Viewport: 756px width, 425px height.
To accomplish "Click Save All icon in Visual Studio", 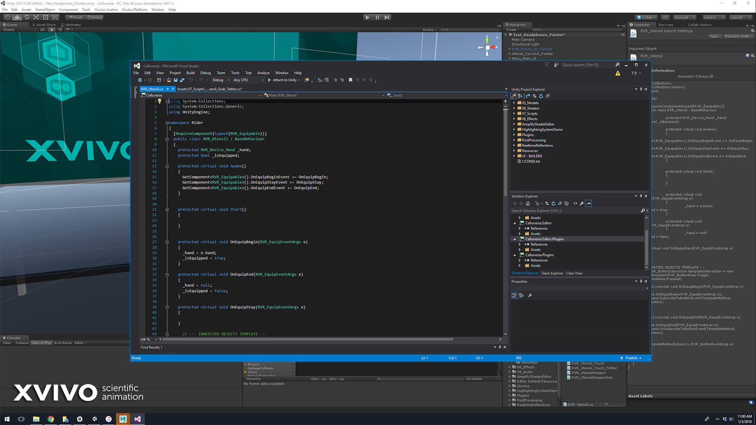I will click(182, 80).
